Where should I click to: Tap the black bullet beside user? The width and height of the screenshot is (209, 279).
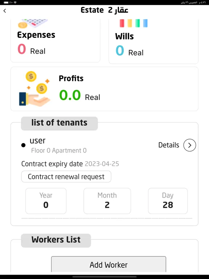(x=23, y=145)
